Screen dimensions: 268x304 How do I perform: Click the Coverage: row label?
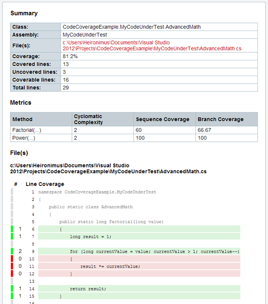[x=26, y=57]
